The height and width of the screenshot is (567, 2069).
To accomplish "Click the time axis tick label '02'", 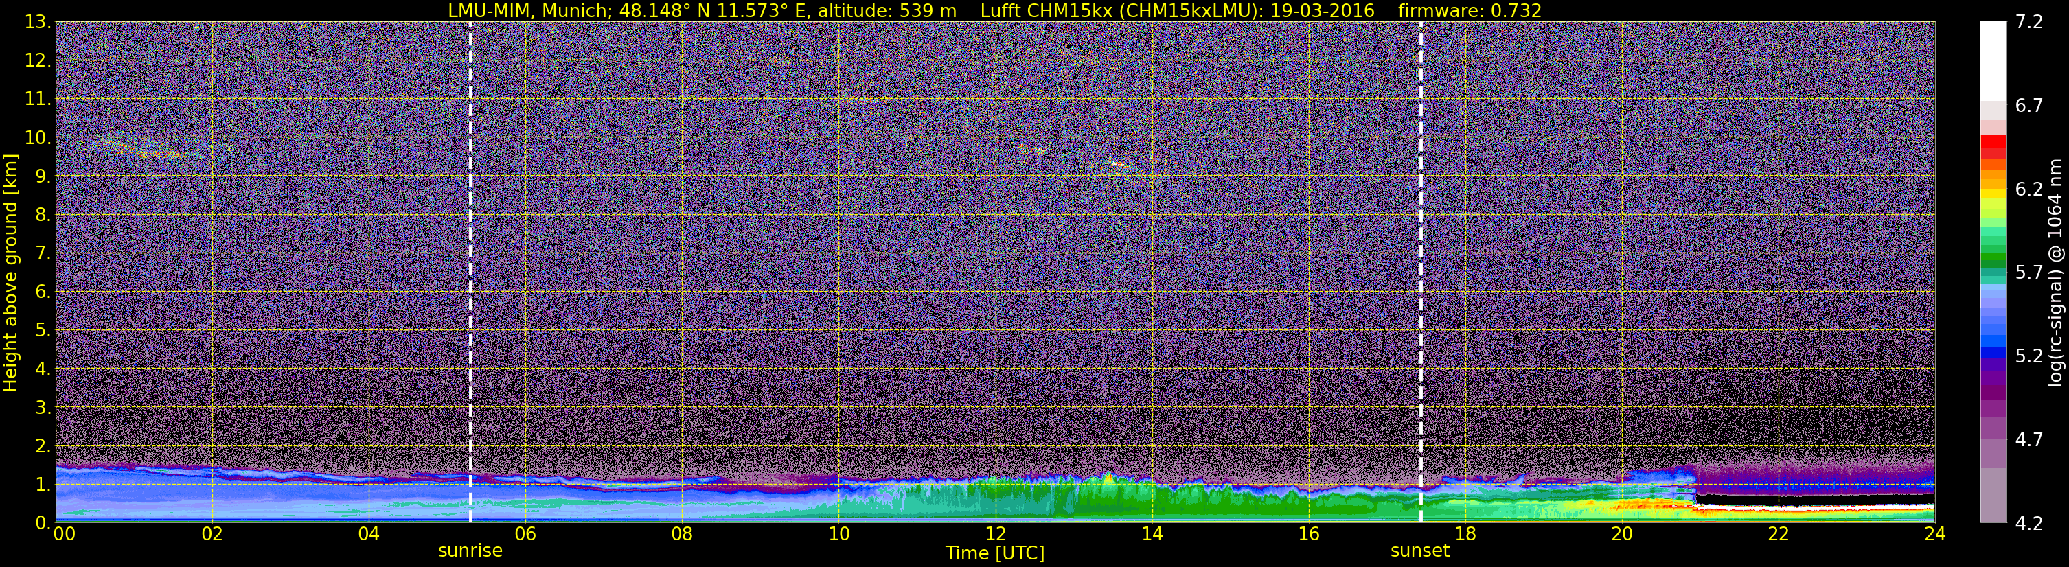I will tap(212, 534).
